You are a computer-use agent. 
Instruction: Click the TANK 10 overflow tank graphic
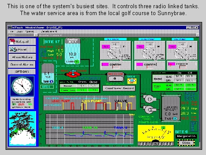point(73,51)
